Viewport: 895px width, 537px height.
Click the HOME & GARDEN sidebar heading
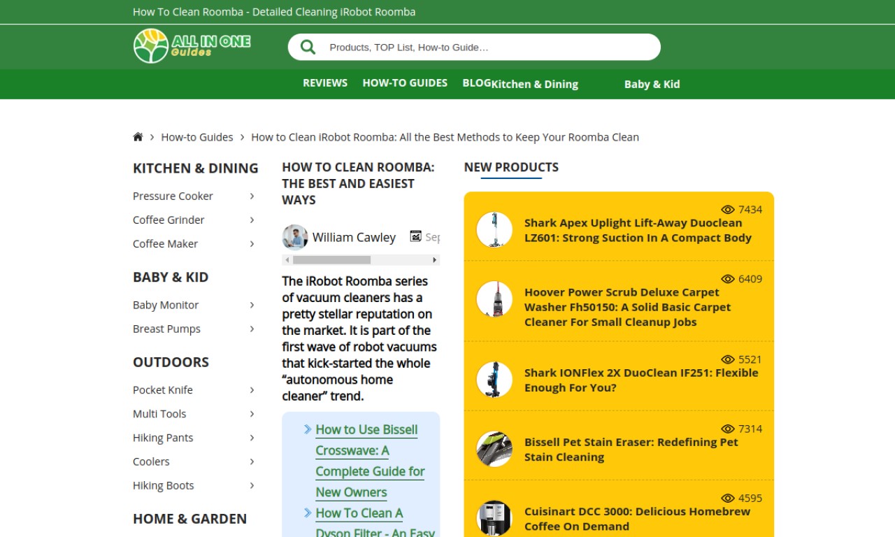[189, 519]
